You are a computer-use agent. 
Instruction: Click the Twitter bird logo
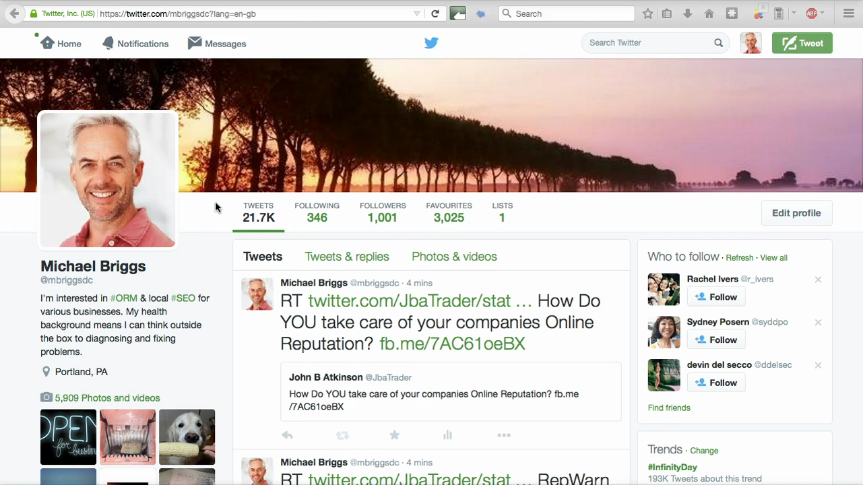431,43
